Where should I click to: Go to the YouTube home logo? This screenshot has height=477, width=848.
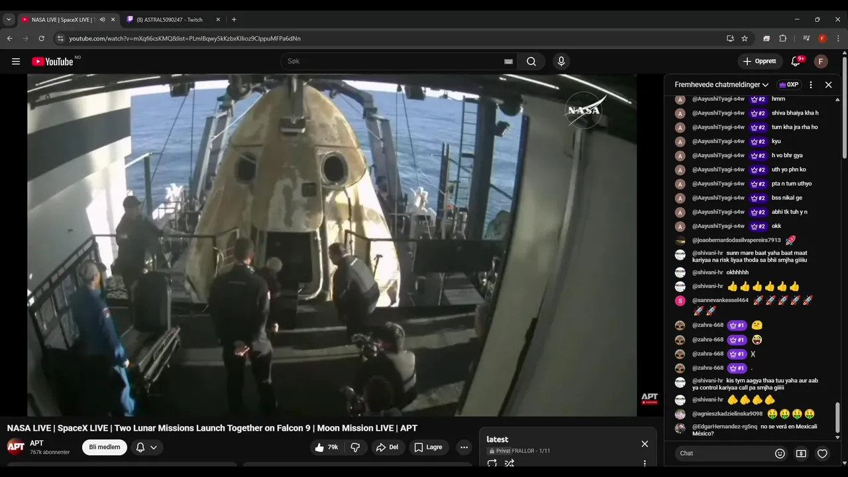52,62
